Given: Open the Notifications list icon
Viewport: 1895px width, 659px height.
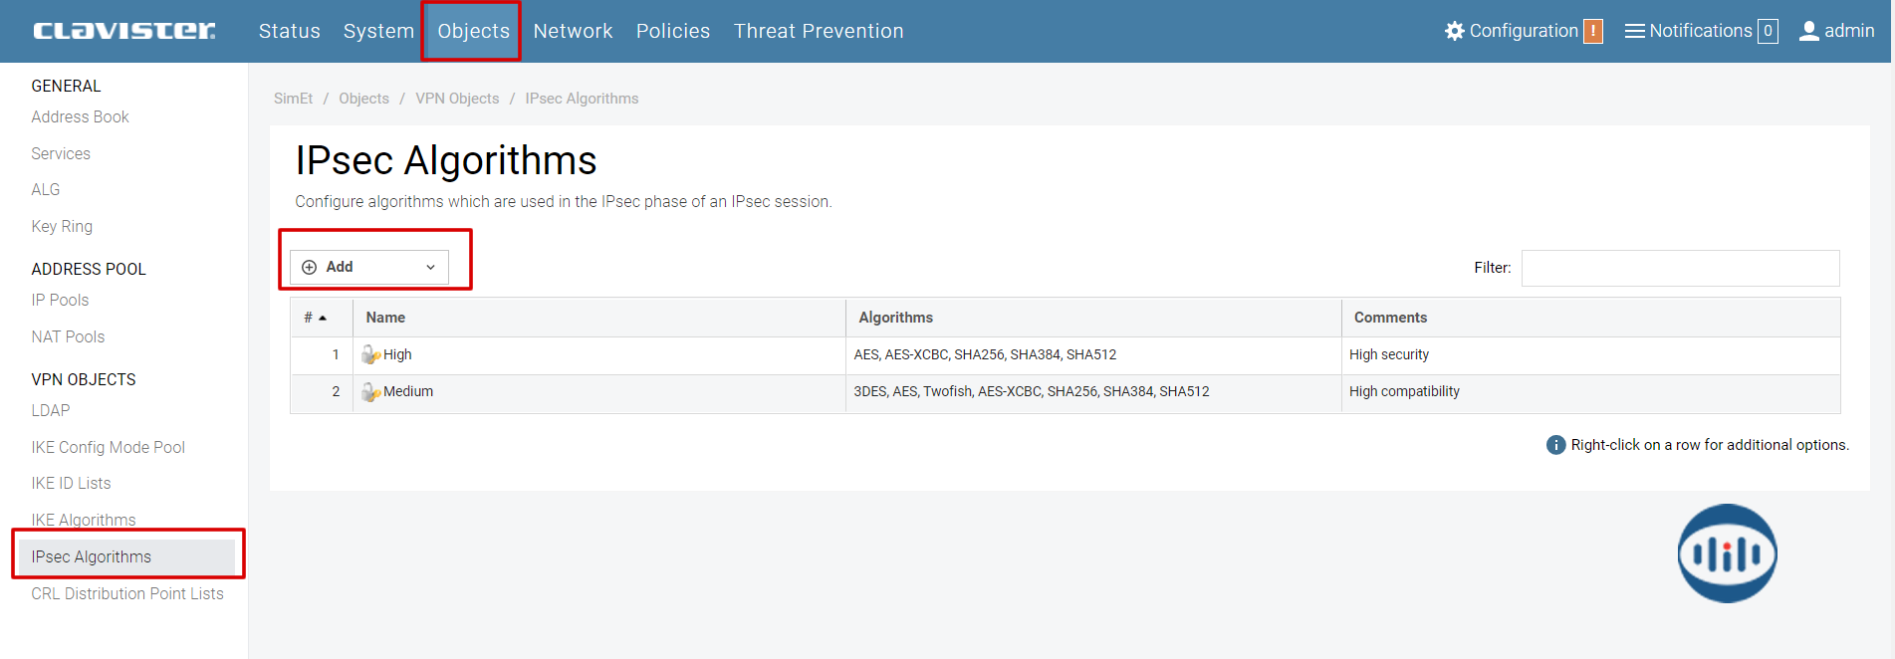Looking at the screenshot, I should tap(1634, 31).
